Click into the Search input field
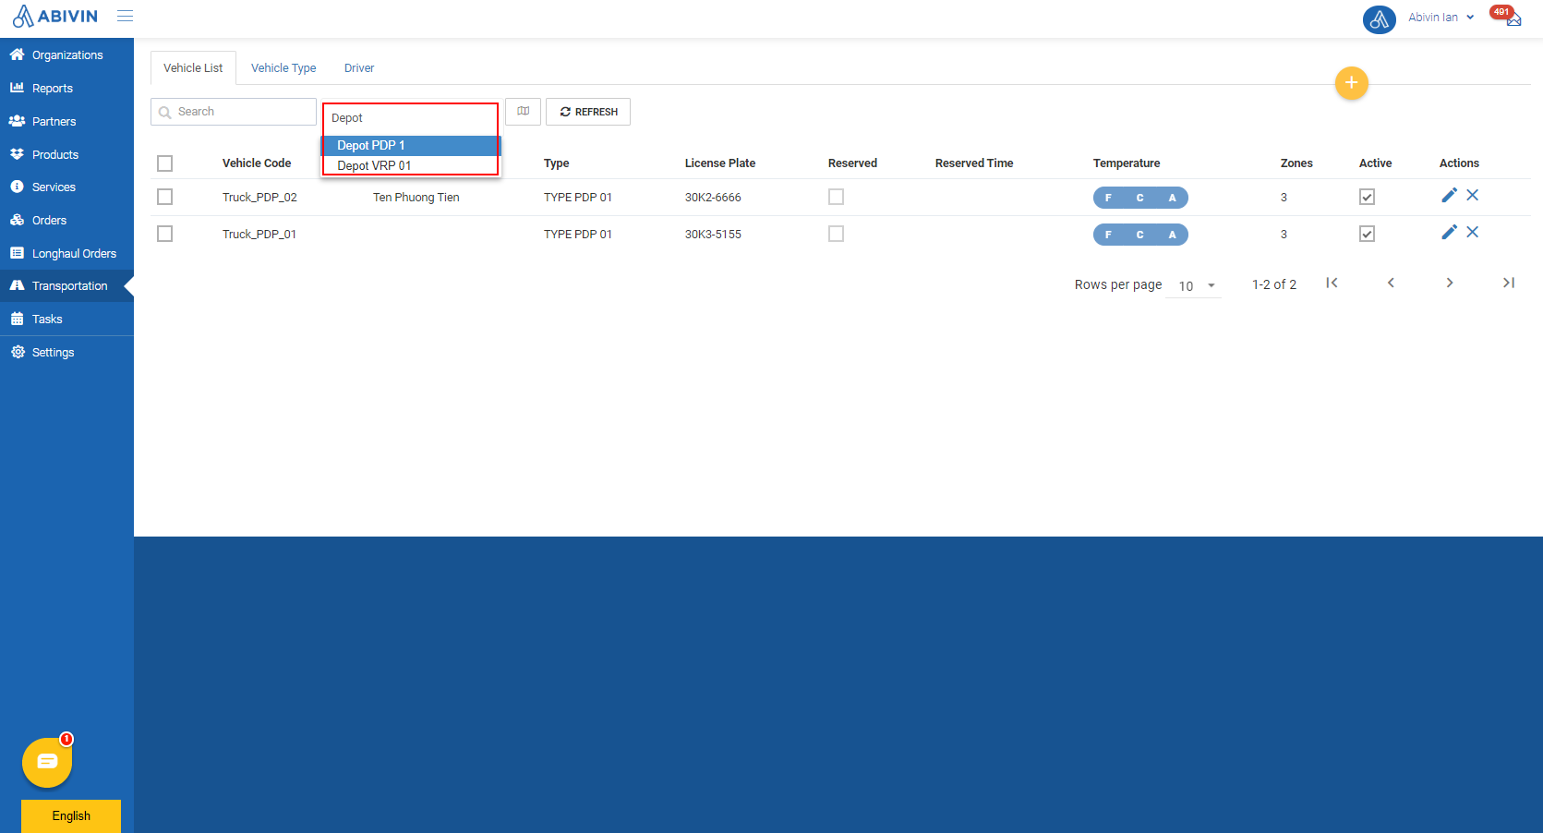 (234, 112)
